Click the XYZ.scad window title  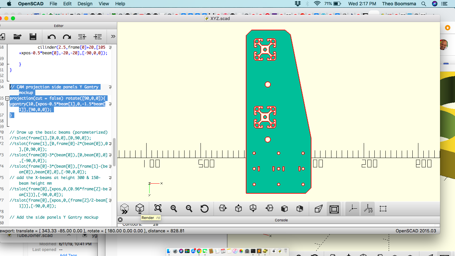pyautogui.click(x=220, y=18)
